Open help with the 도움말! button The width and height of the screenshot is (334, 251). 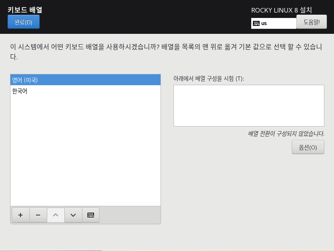[x=311, y=22]
